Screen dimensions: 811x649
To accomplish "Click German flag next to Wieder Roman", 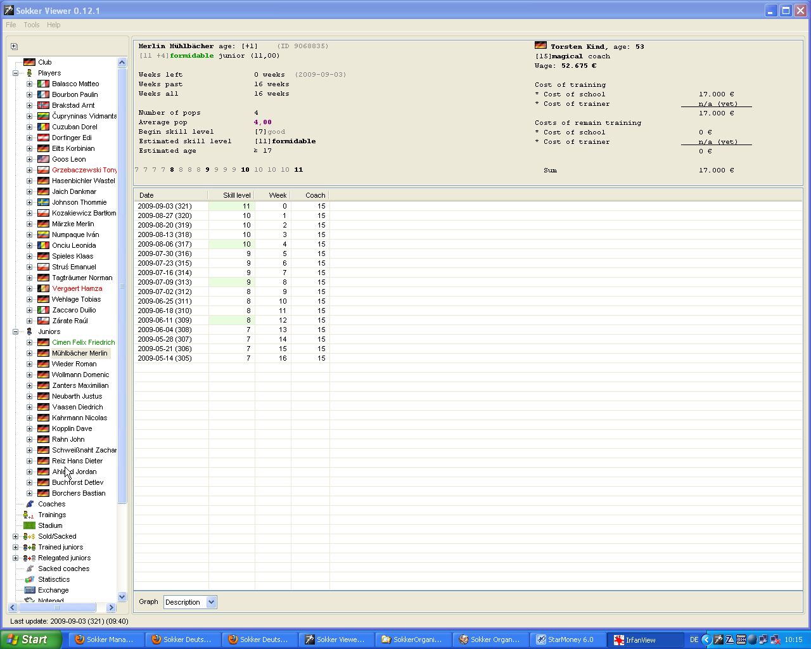I will click(43, 364).
